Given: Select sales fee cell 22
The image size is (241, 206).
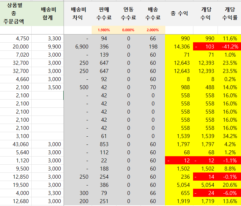Looking at the screenshot, I should [104, 160].
